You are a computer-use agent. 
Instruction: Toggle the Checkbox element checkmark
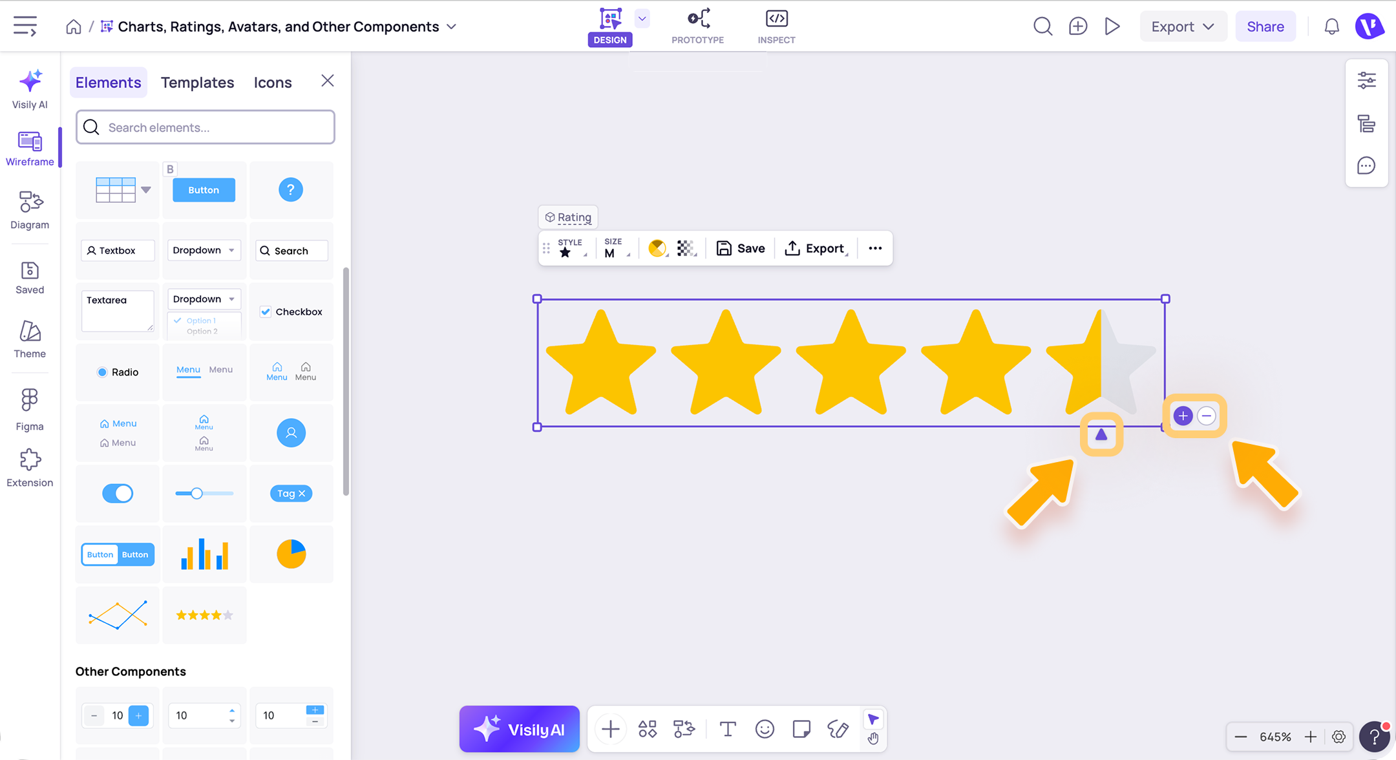pos(266,311)
